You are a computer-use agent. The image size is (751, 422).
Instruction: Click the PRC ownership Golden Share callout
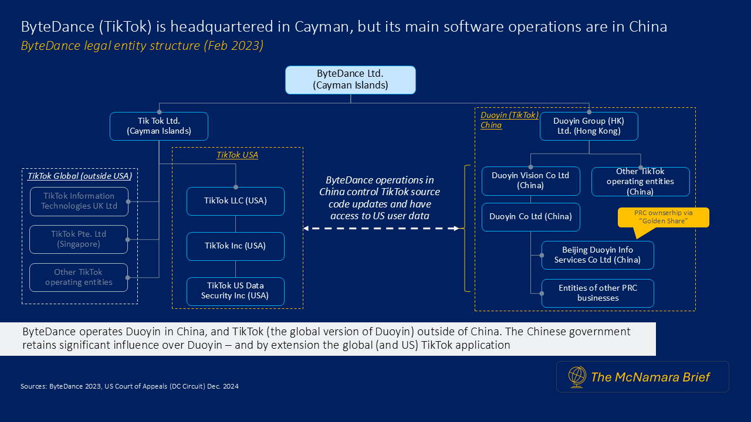(664, 217)
